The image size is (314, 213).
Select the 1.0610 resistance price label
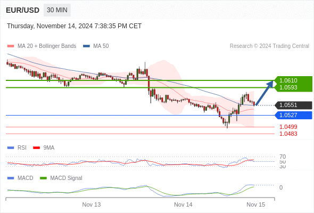(x=288, y=80)
